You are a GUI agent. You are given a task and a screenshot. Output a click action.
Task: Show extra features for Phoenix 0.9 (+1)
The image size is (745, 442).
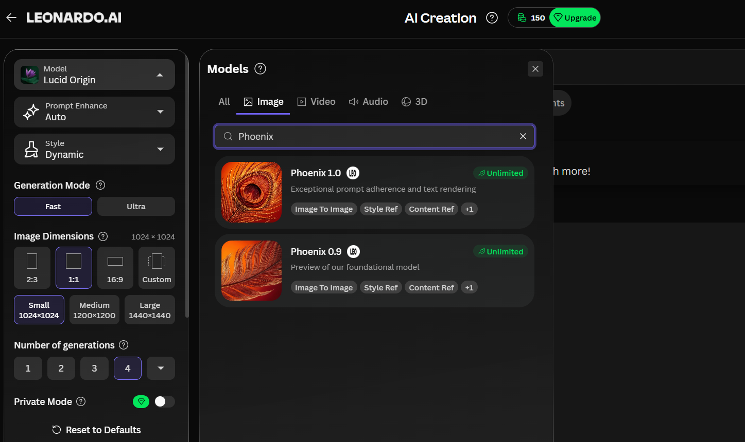[x=469, y=288]
